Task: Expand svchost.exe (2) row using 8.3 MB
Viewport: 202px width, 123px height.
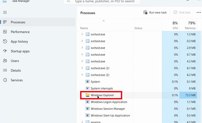Action: (82, 75)
